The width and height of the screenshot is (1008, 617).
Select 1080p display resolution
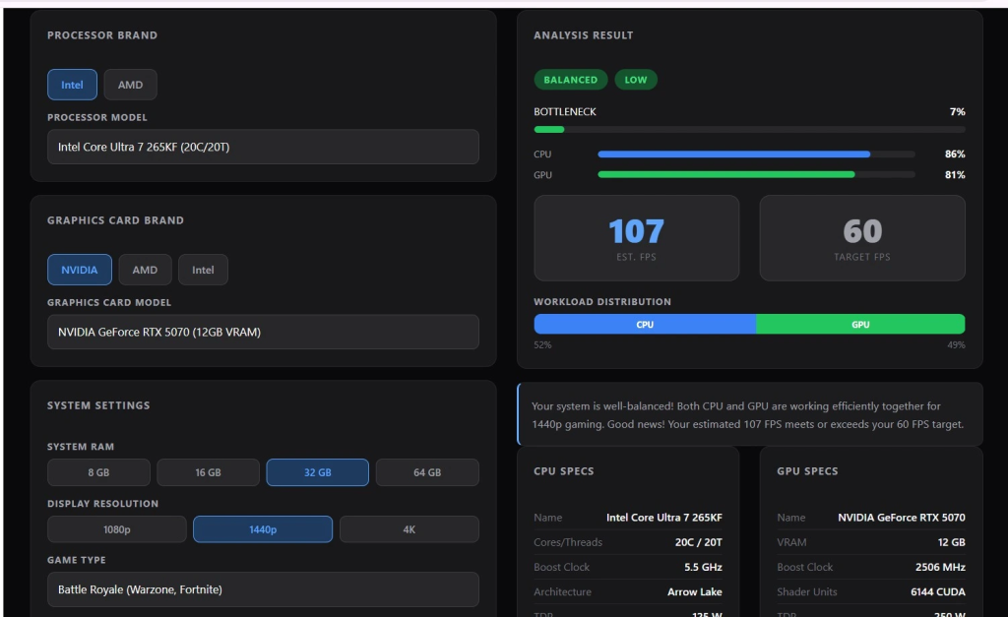coord(117,529)
